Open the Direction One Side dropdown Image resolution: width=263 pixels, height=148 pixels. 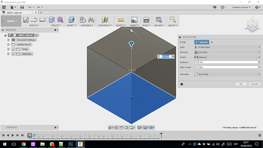pyautogui.click(x=227, y=52)
